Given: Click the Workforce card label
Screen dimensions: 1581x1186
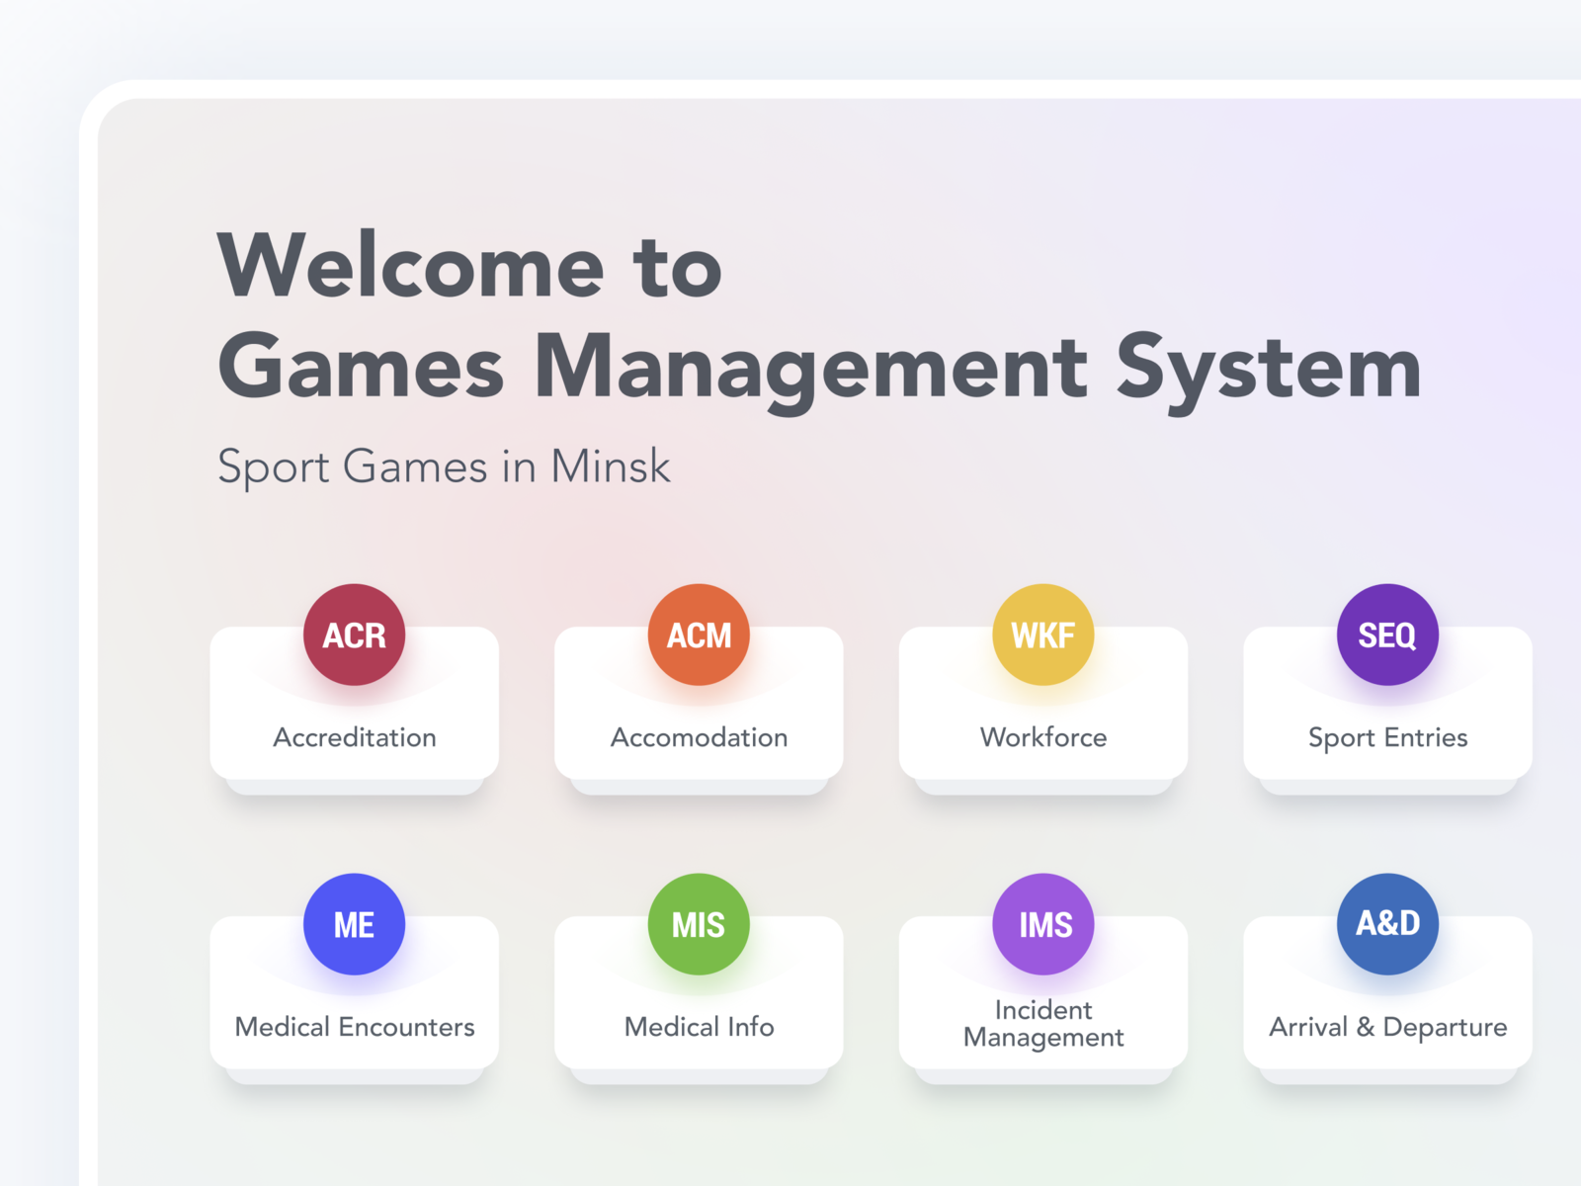Looking at the screenshot, I should click(x=1042, y=737).
